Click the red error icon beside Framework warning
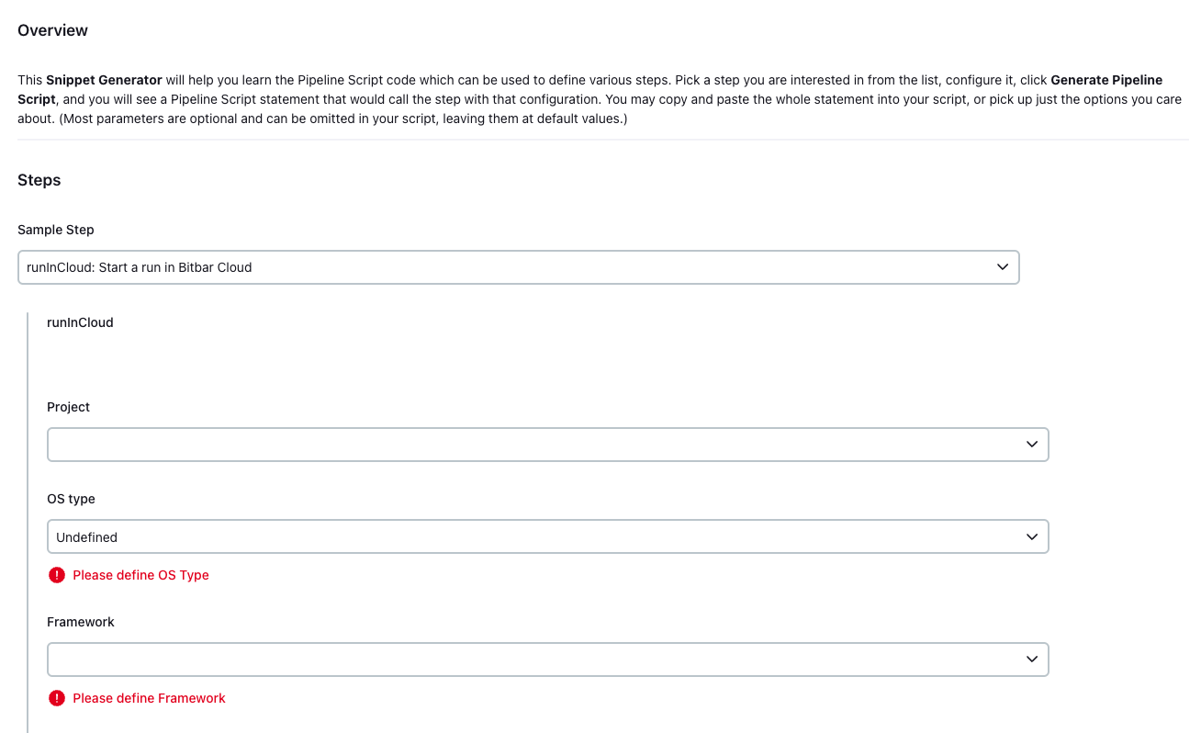This screenshot has width=1201, height=733. pyautogui.click(x=56, y=697)
